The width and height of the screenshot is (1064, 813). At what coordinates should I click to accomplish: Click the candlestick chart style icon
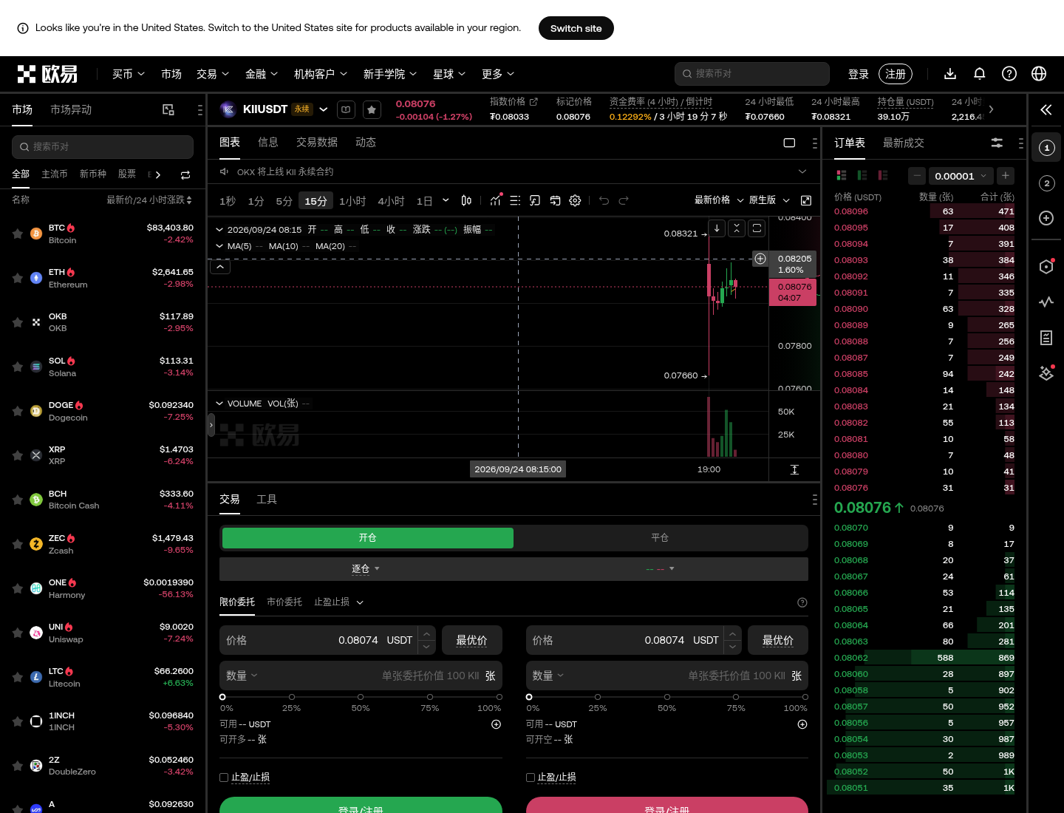(x=466, y=200)
